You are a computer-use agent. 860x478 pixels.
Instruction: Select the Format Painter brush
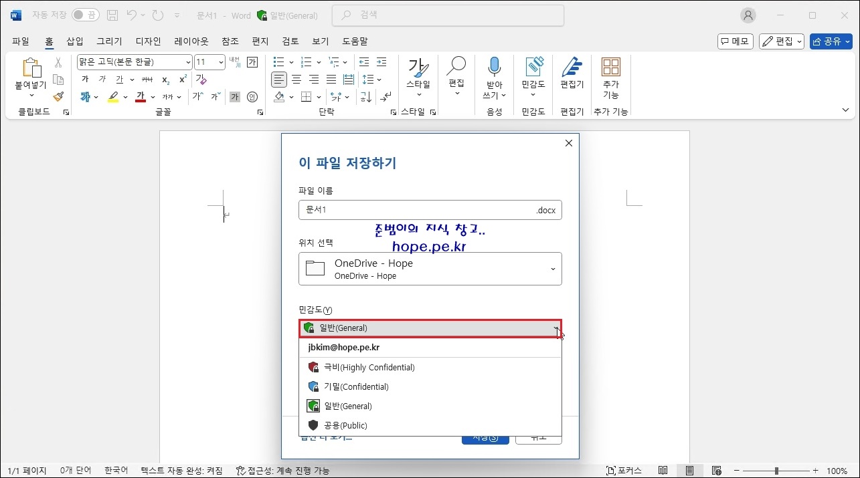(x=58, y=97)
